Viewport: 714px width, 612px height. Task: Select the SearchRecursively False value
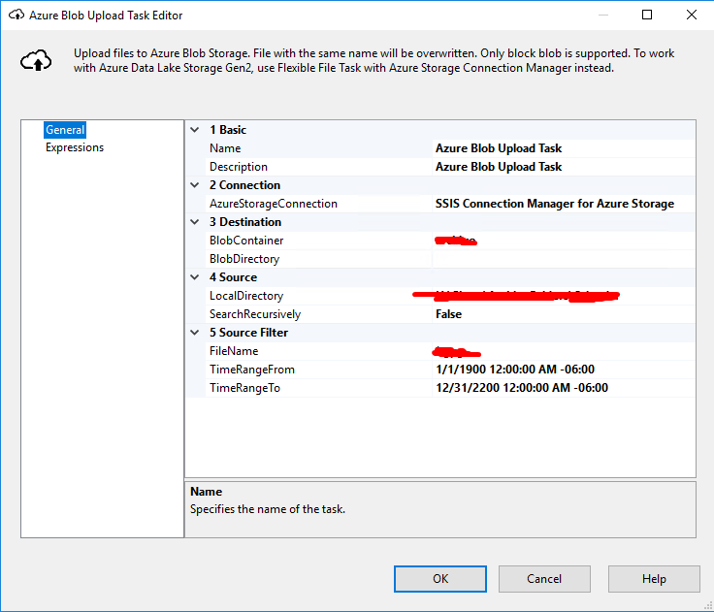pos(564,314)
